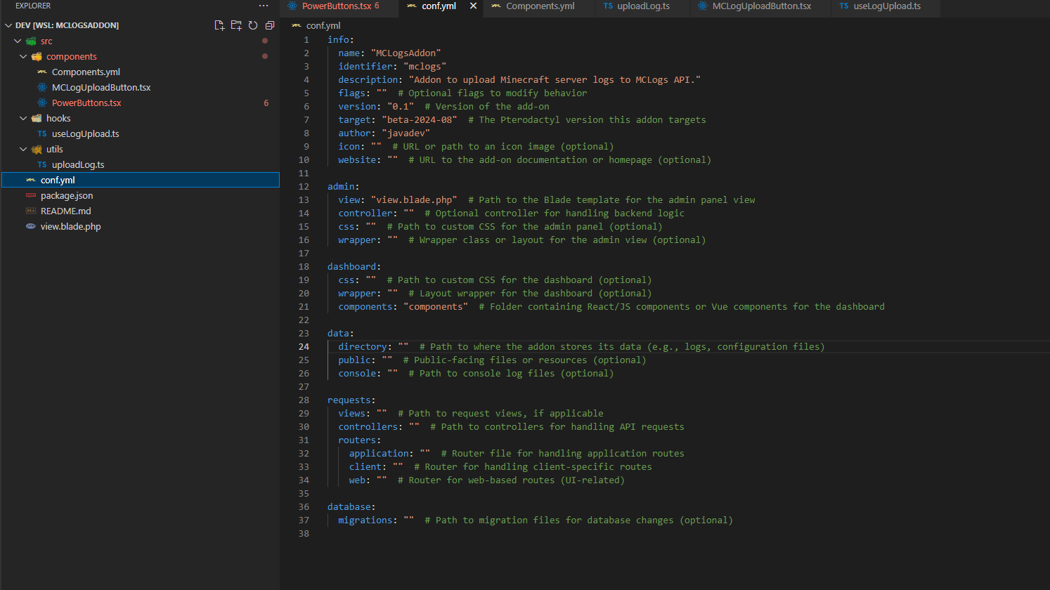This screenshot has height=590, width=1050.
Task: Click the 'migrations:' key on line 37
Action: [368, 520]
